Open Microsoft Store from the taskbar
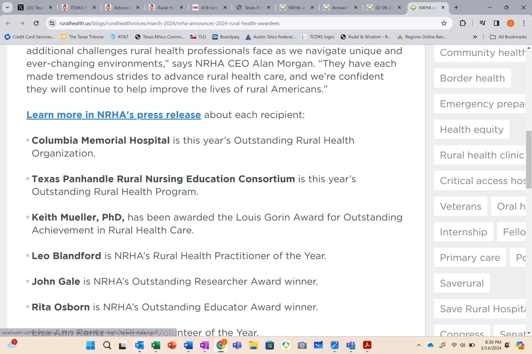The image size is (532, 354). pyautogui.click(x=270, y=345)
